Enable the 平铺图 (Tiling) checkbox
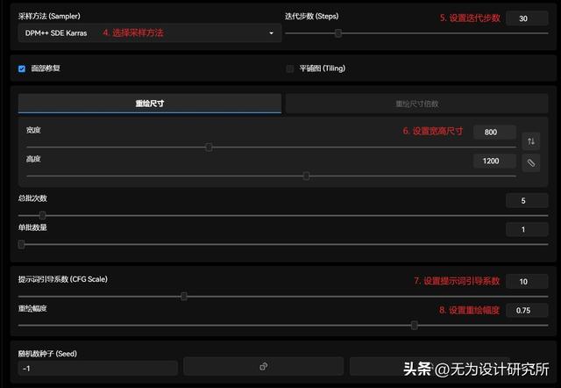The height and width of the screenshot is (388, 561). click(290, 68)
